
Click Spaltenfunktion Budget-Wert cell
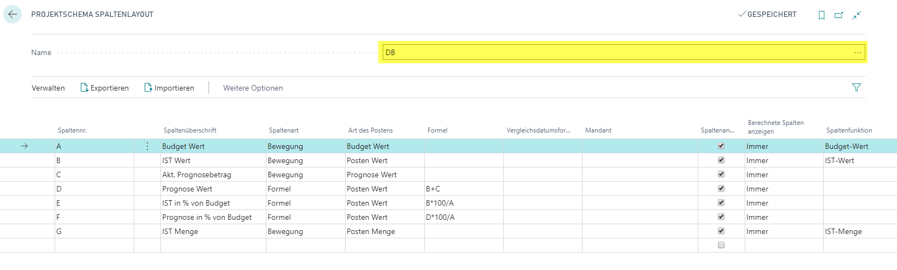(x=860, y=146)
